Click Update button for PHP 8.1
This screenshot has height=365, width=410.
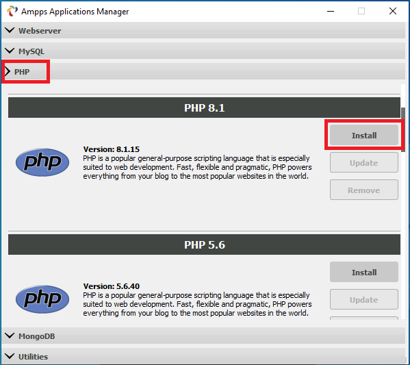click(363, 163)
